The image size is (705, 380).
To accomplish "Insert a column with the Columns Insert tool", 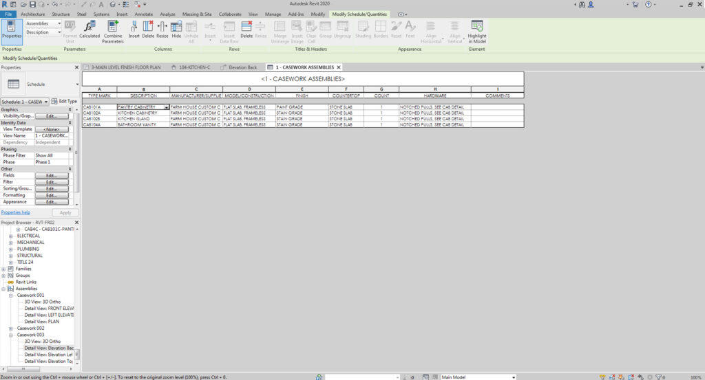I will (x=134, y=30).
